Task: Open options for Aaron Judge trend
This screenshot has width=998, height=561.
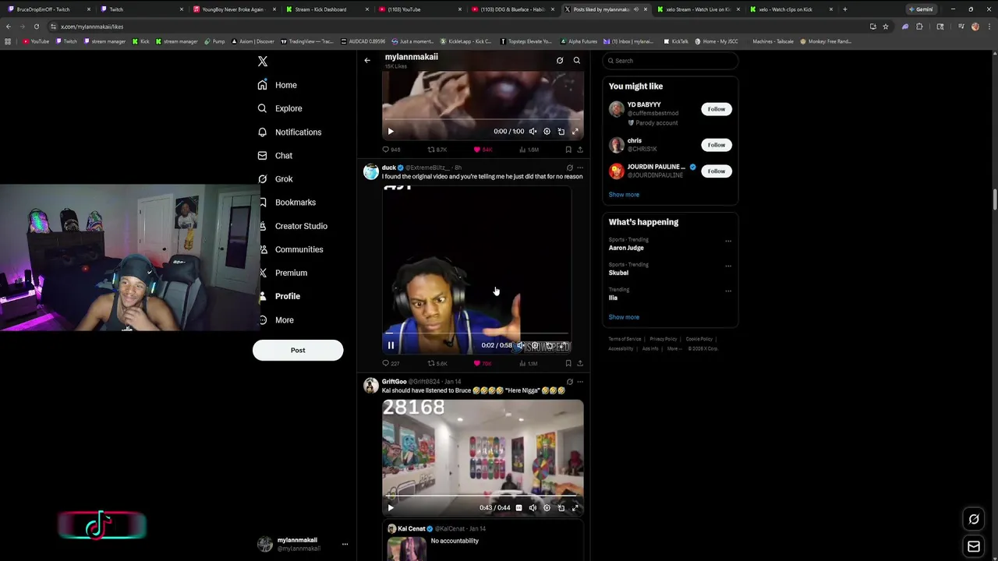Action: click(728, 241)
